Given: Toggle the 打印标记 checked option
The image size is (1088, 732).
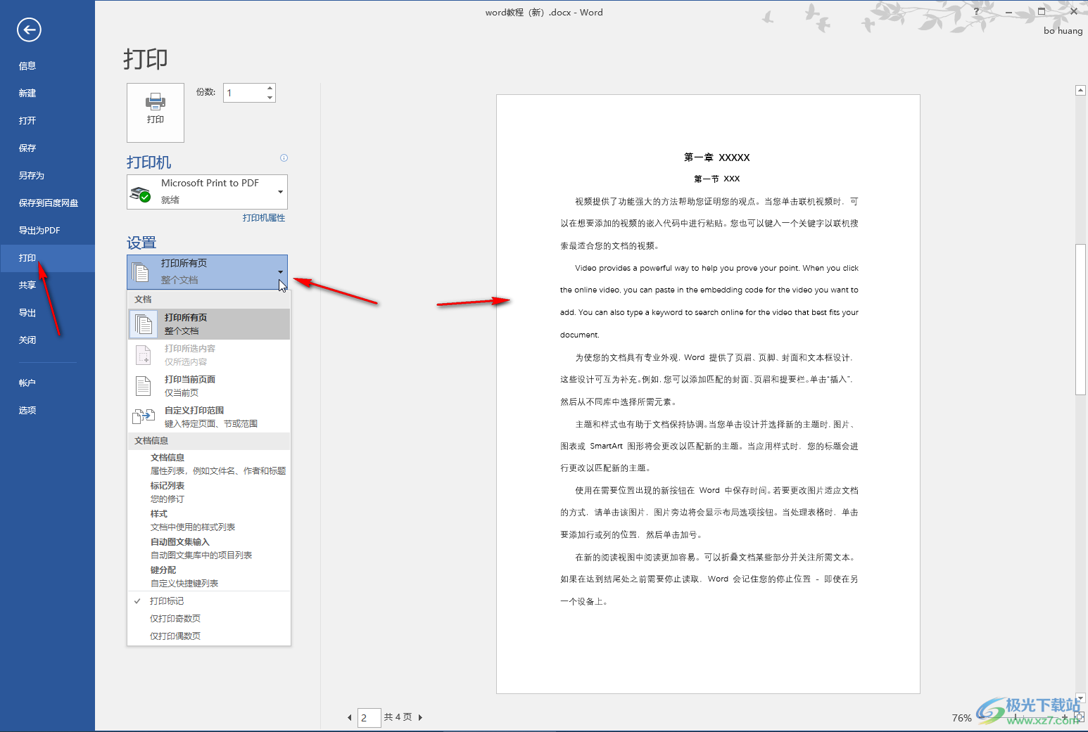Looking at the screenshot, I should pyautogui.click(x=209, y=601).
